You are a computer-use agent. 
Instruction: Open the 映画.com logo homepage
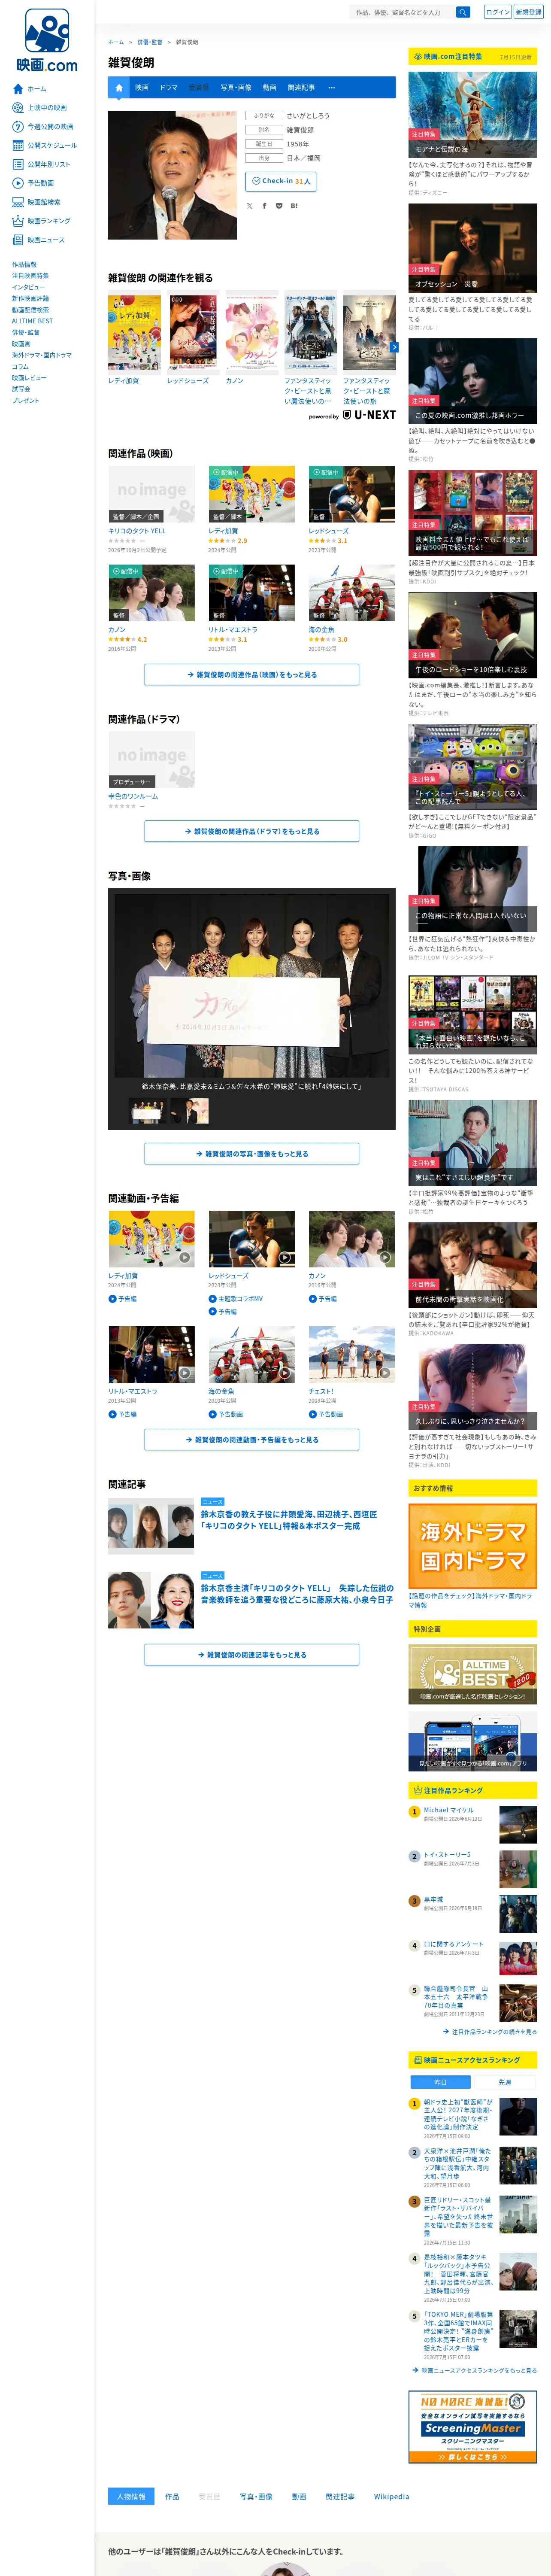(47, 40)
